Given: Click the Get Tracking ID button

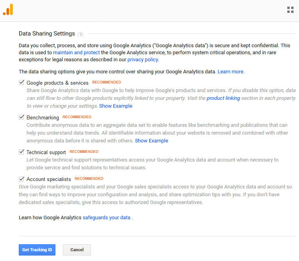Looking at the screenshot, I should pyautogui.click(x=37, y=250).
